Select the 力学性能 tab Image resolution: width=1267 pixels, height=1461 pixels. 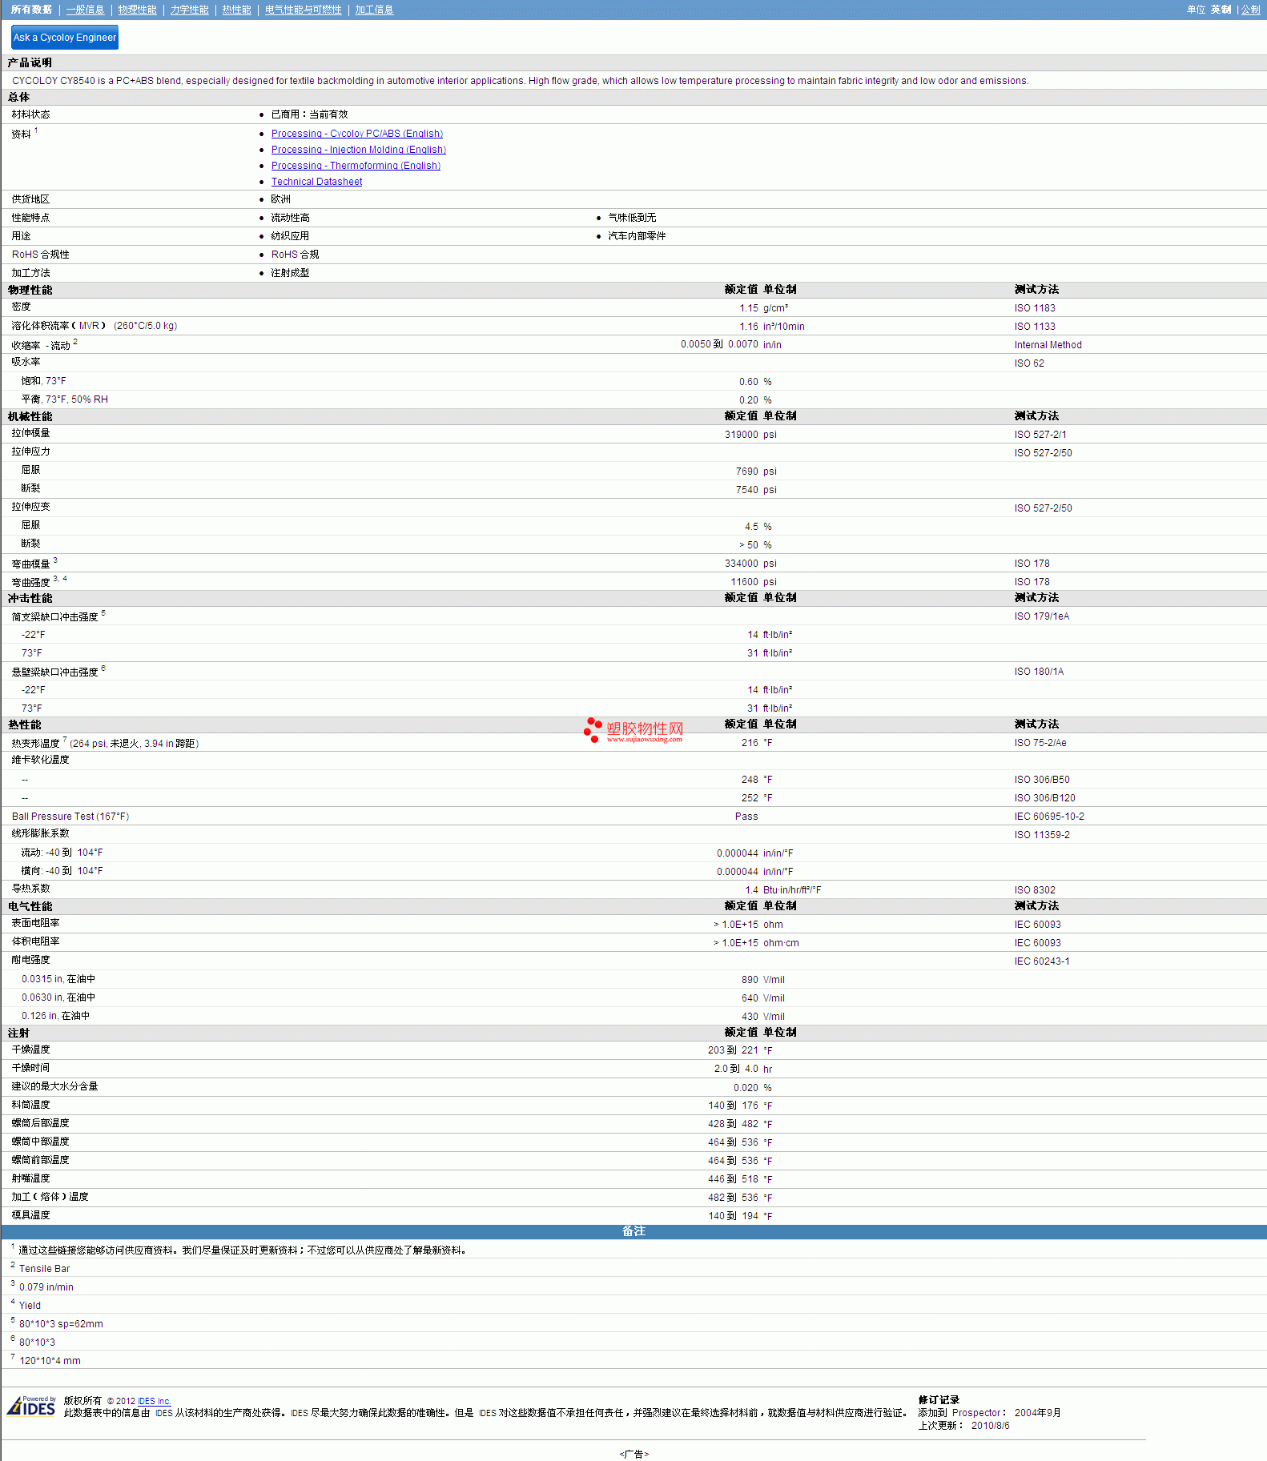(189, 10)
